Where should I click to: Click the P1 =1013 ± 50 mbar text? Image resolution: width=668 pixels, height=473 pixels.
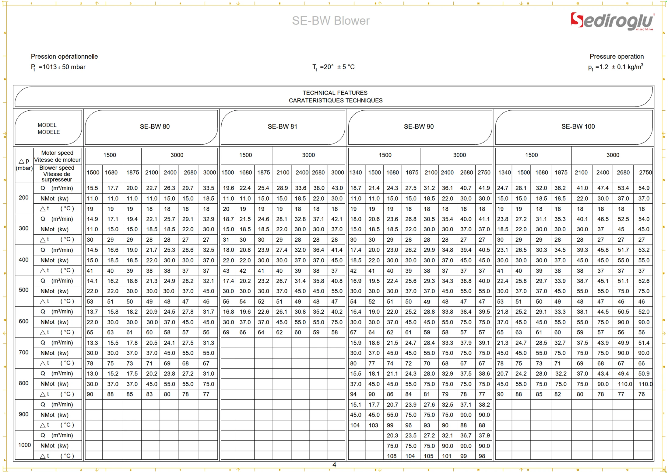[58, 67]
